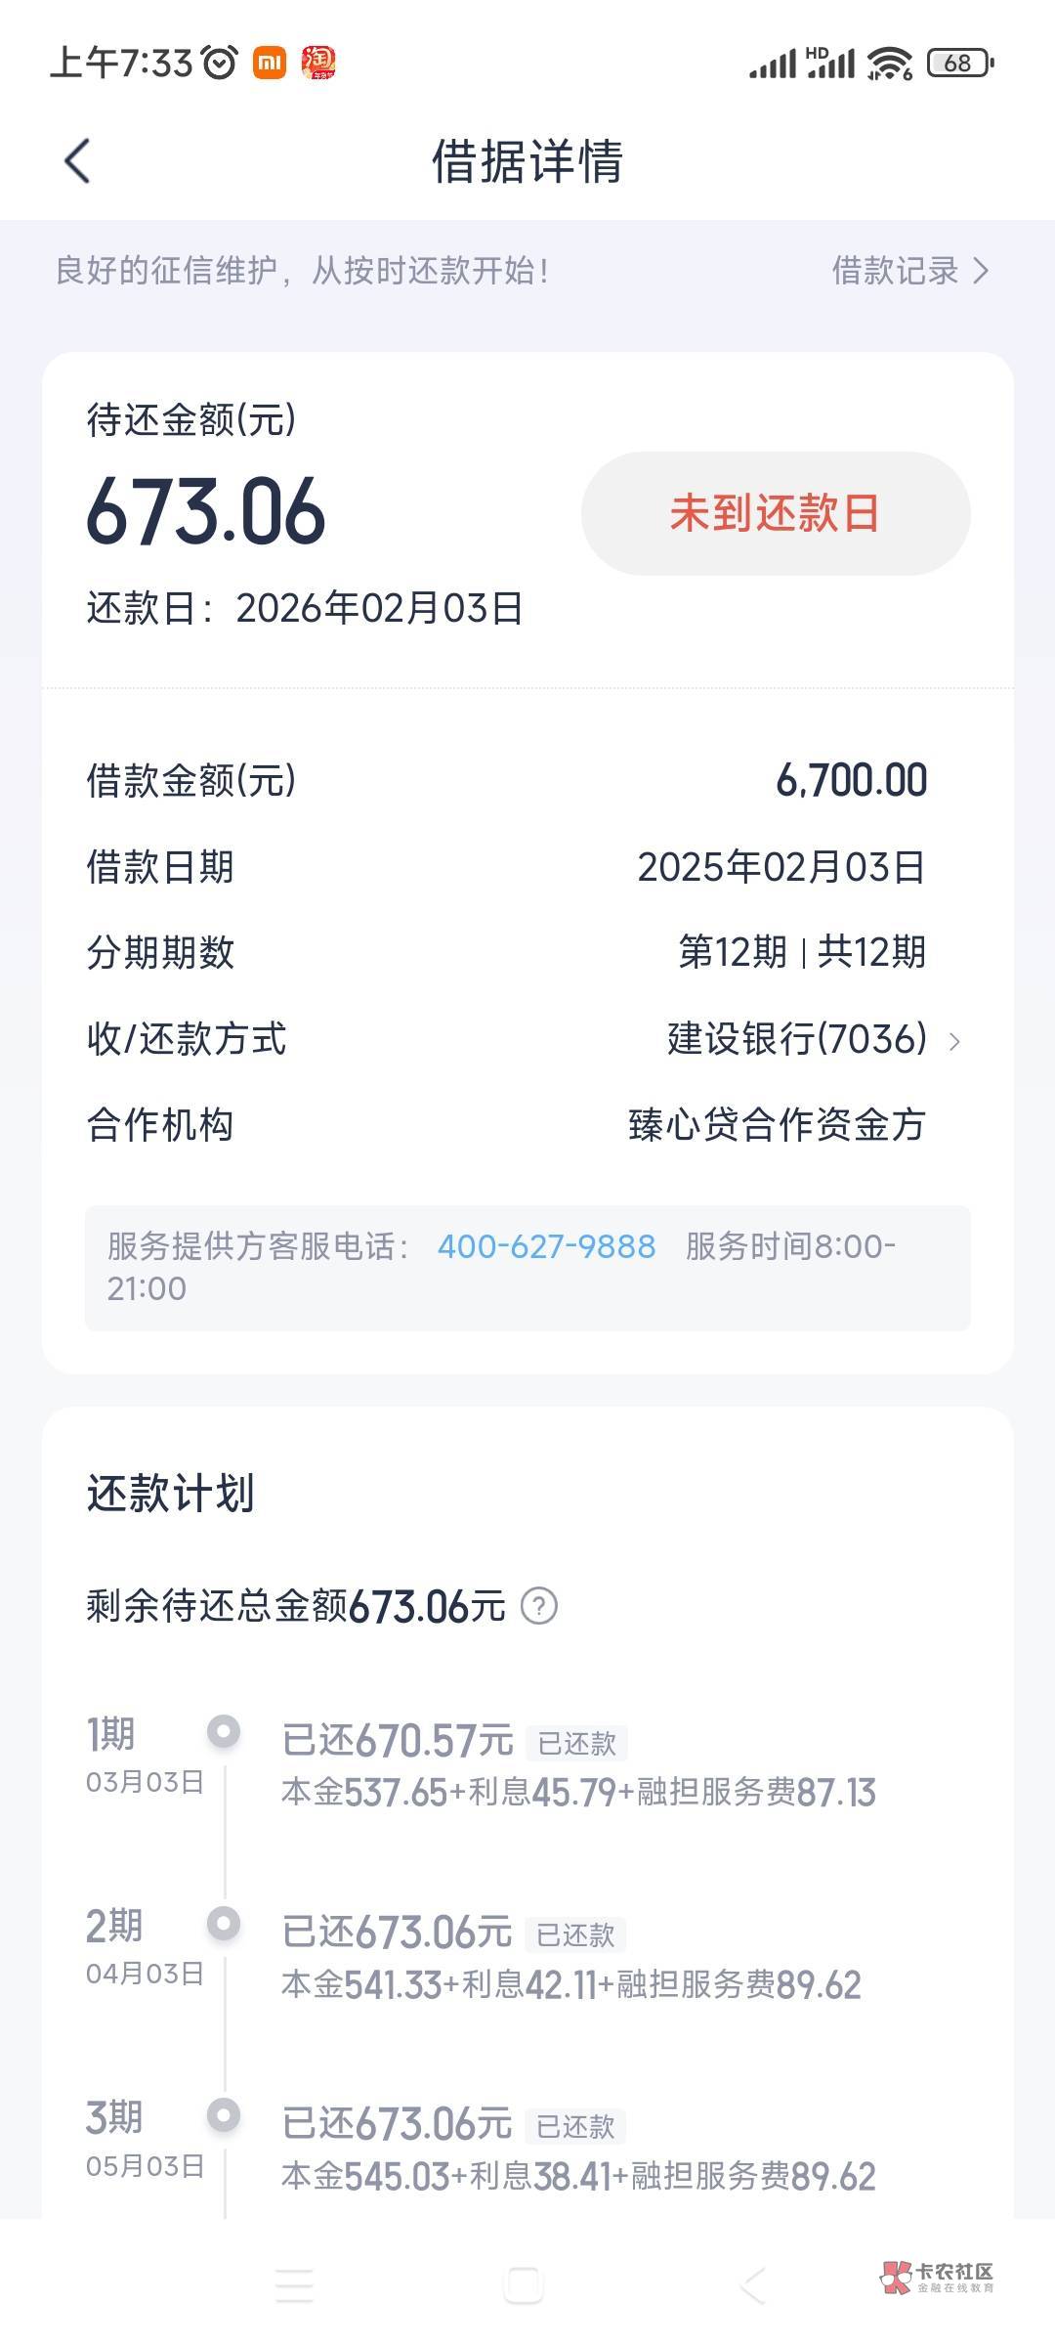Tap the Taobao notification icon

pyautogui.click(x=318, y=63)
